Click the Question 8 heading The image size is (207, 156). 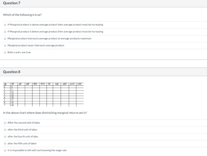tap(11, 72)
